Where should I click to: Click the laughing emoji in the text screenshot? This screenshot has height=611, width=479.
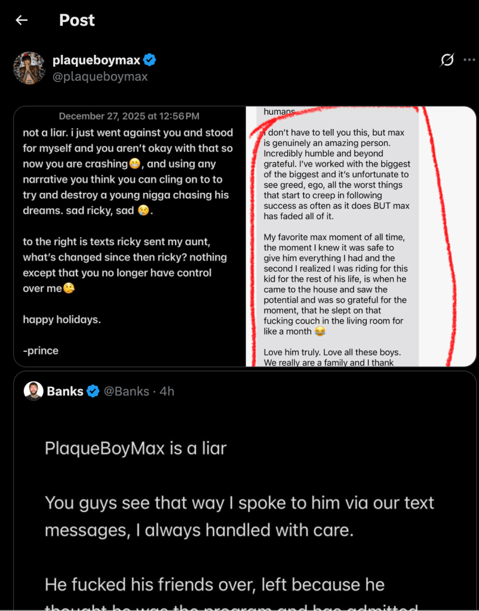tap(320, 331)
